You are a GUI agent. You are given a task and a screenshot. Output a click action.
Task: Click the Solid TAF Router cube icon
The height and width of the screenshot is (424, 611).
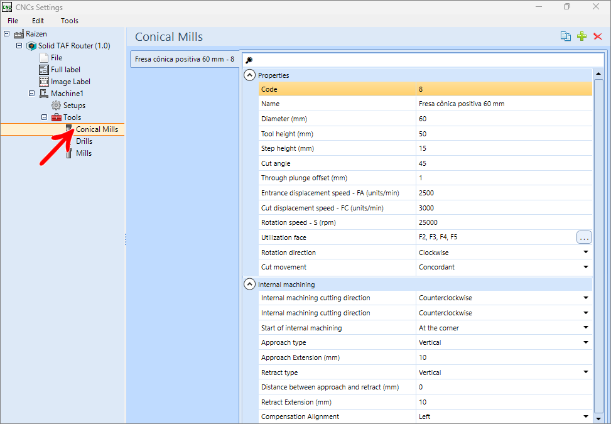point(31,46)
